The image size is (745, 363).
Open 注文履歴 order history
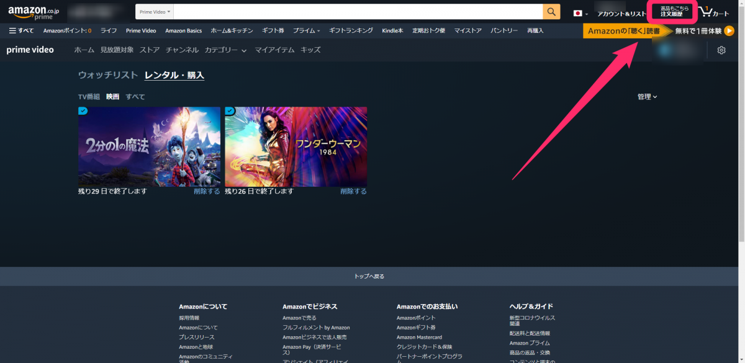tap(672, 12)
